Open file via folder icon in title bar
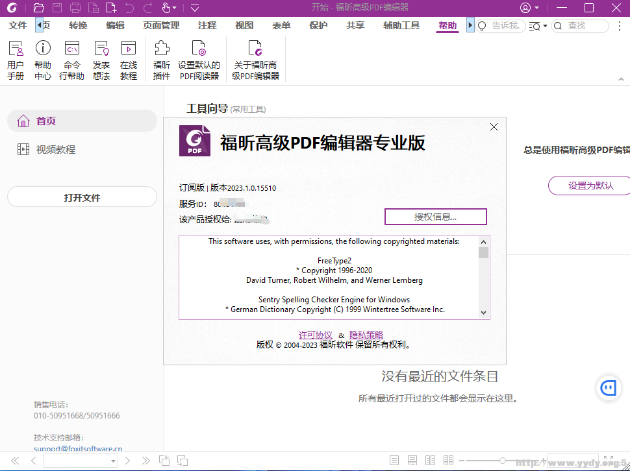Image resolution: width=630 pixels, height=471 pixels. pyautogui.click(x=38, y=8)
